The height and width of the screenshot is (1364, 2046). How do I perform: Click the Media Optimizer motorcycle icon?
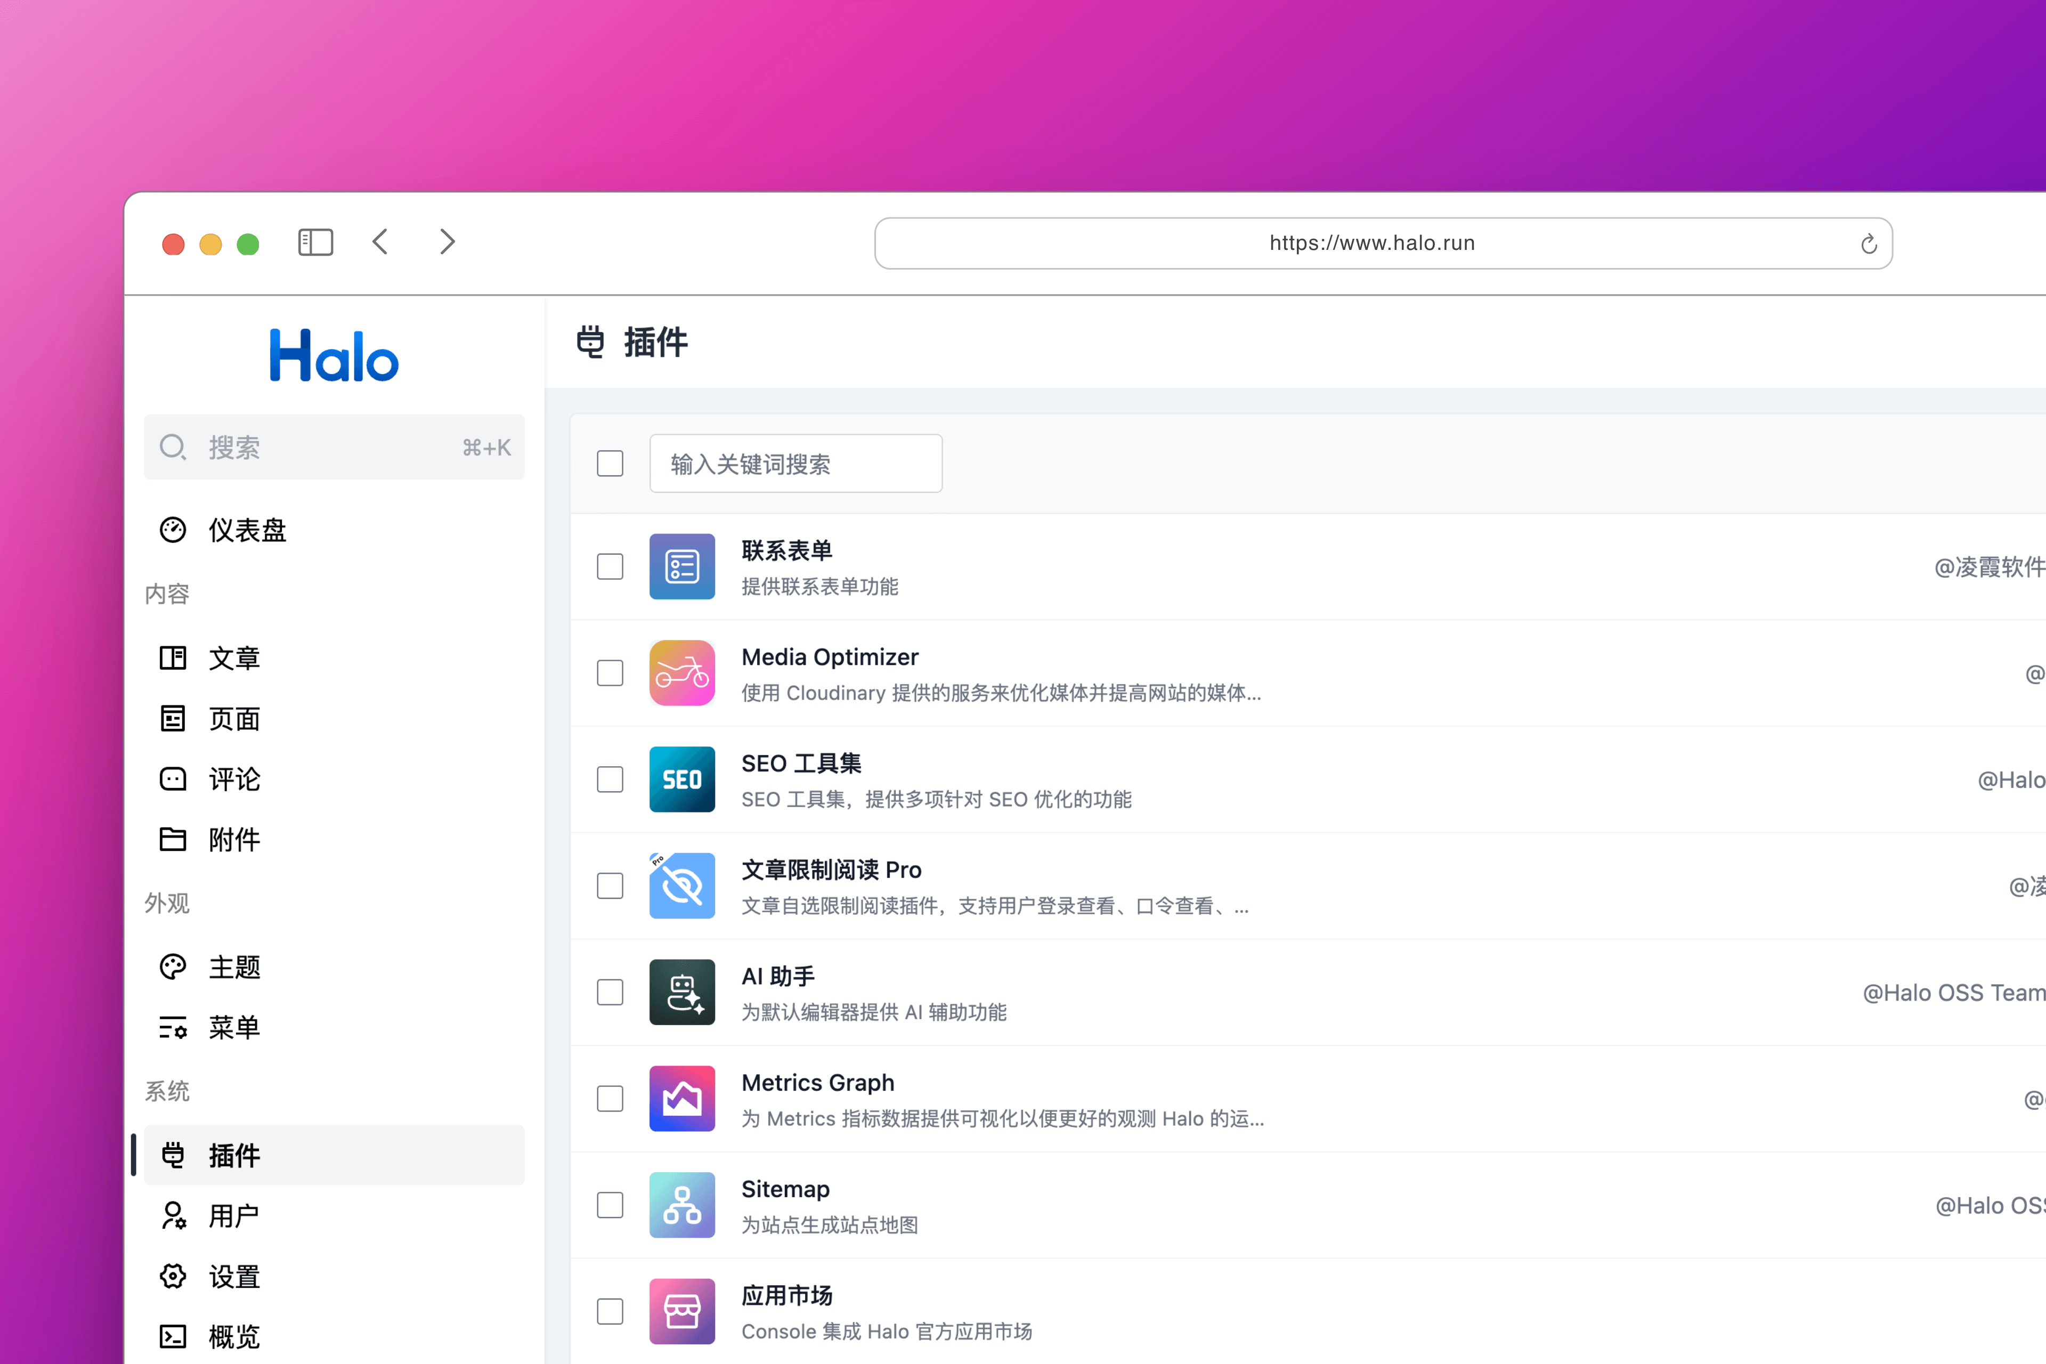point(682,672)
